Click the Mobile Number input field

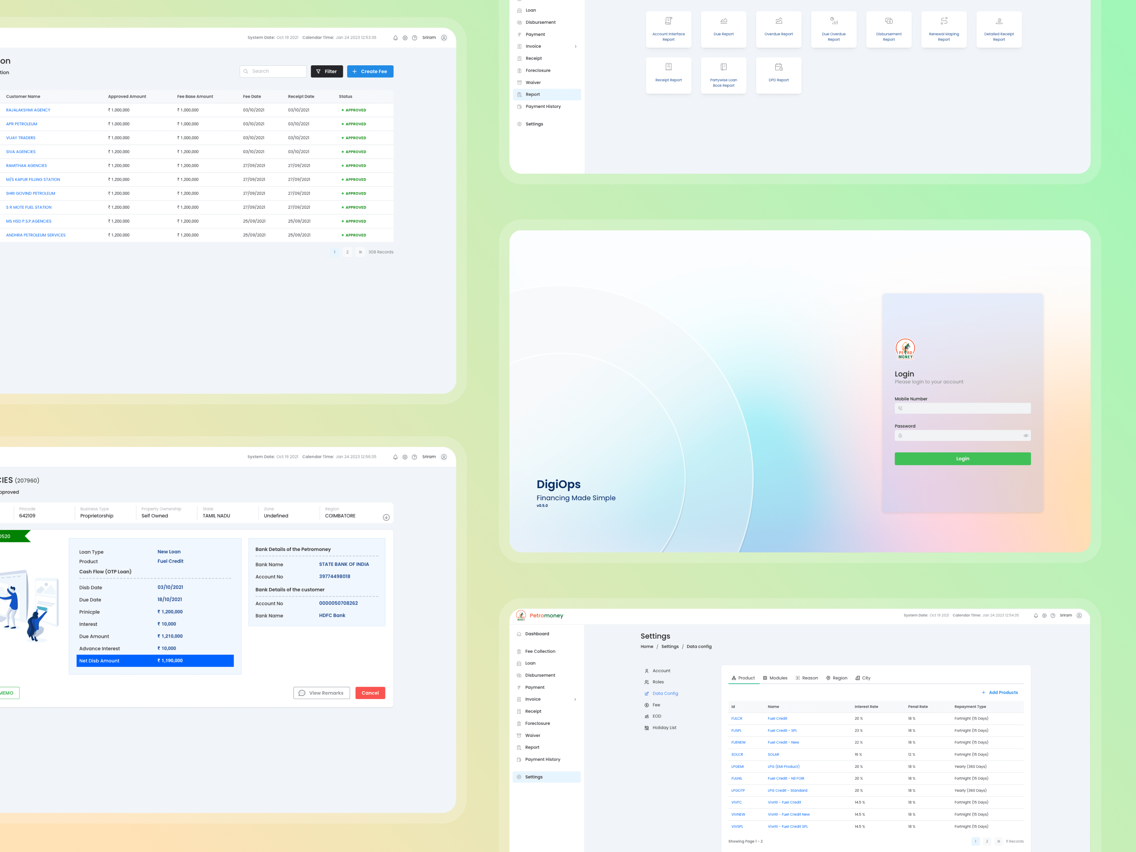coord(962,408)
